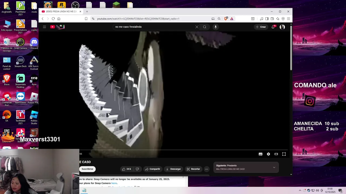Open Leo AI assistant icon
The width and height of the screenshot is (346, 194).
pyautogui.click(x=278, y=19)
